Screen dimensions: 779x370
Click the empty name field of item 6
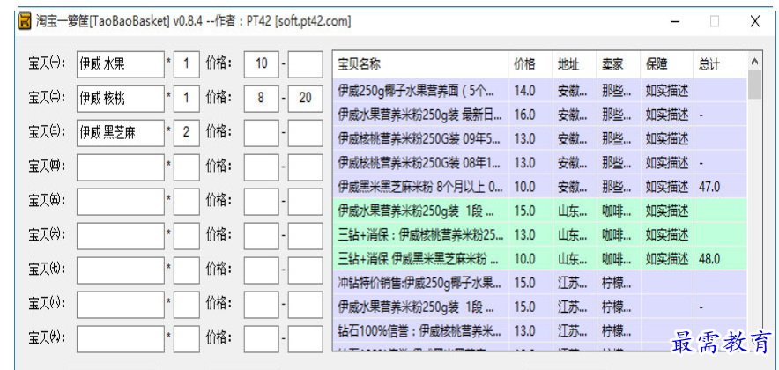(120, 236)
